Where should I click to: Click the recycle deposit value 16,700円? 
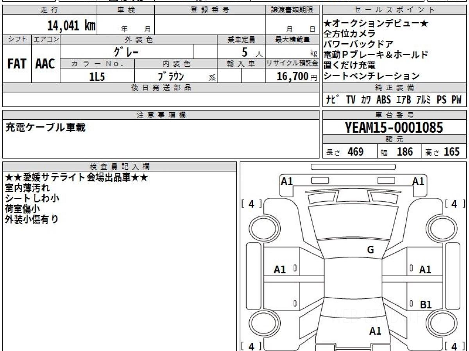[297, 76]
